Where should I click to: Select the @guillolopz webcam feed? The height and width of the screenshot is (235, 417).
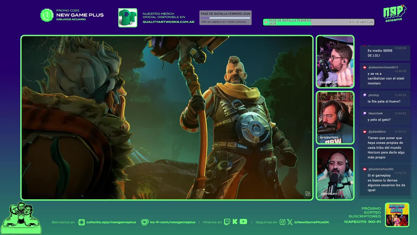pos(335,62)
